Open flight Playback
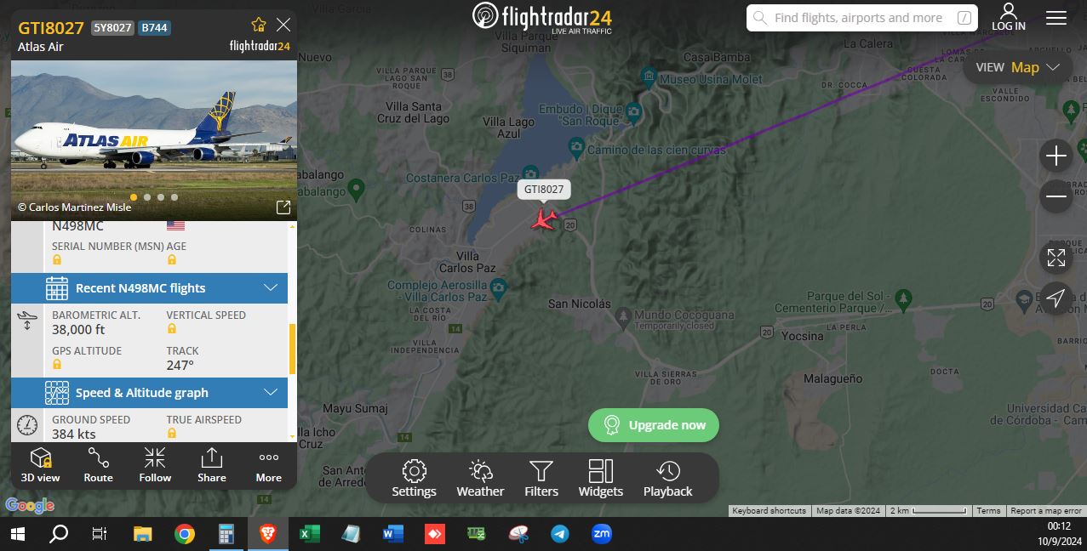 pos(668,479)
